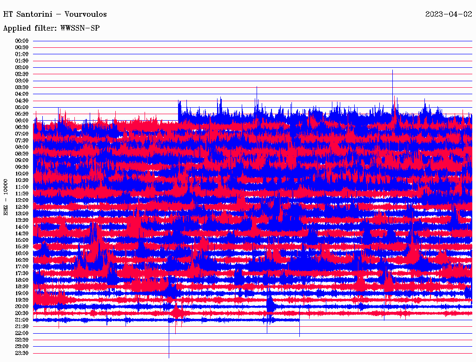Select the Applied filter WWSSN-SP text
This screenshot has height=362, width=476.
click(51, 28)
